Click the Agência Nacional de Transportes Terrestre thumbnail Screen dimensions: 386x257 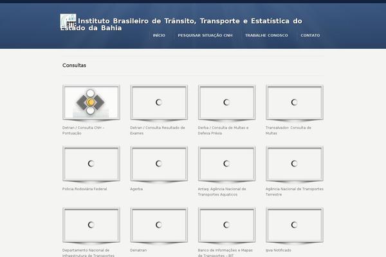pos(295,164)
